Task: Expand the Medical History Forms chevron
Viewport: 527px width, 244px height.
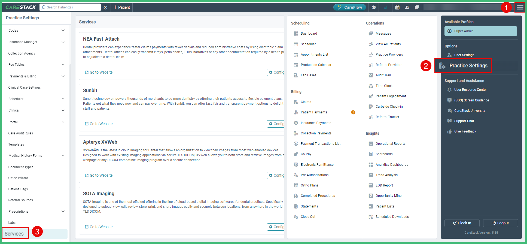Action: 63,156
